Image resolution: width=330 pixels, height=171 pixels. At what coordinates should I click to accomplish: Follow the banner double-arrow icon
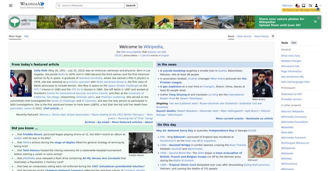(x=315, y=22)
